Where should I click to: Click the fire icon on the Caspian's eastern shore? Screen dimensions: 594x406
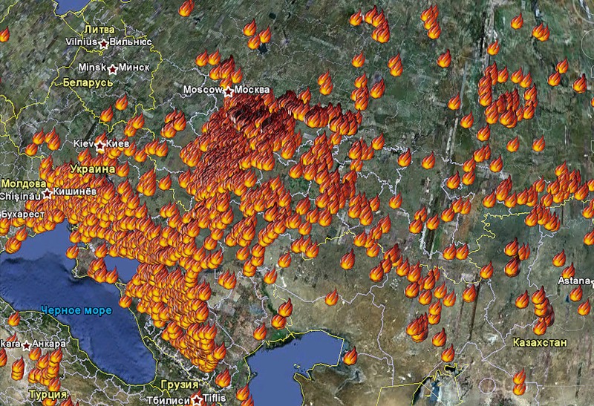click(349, 356)
